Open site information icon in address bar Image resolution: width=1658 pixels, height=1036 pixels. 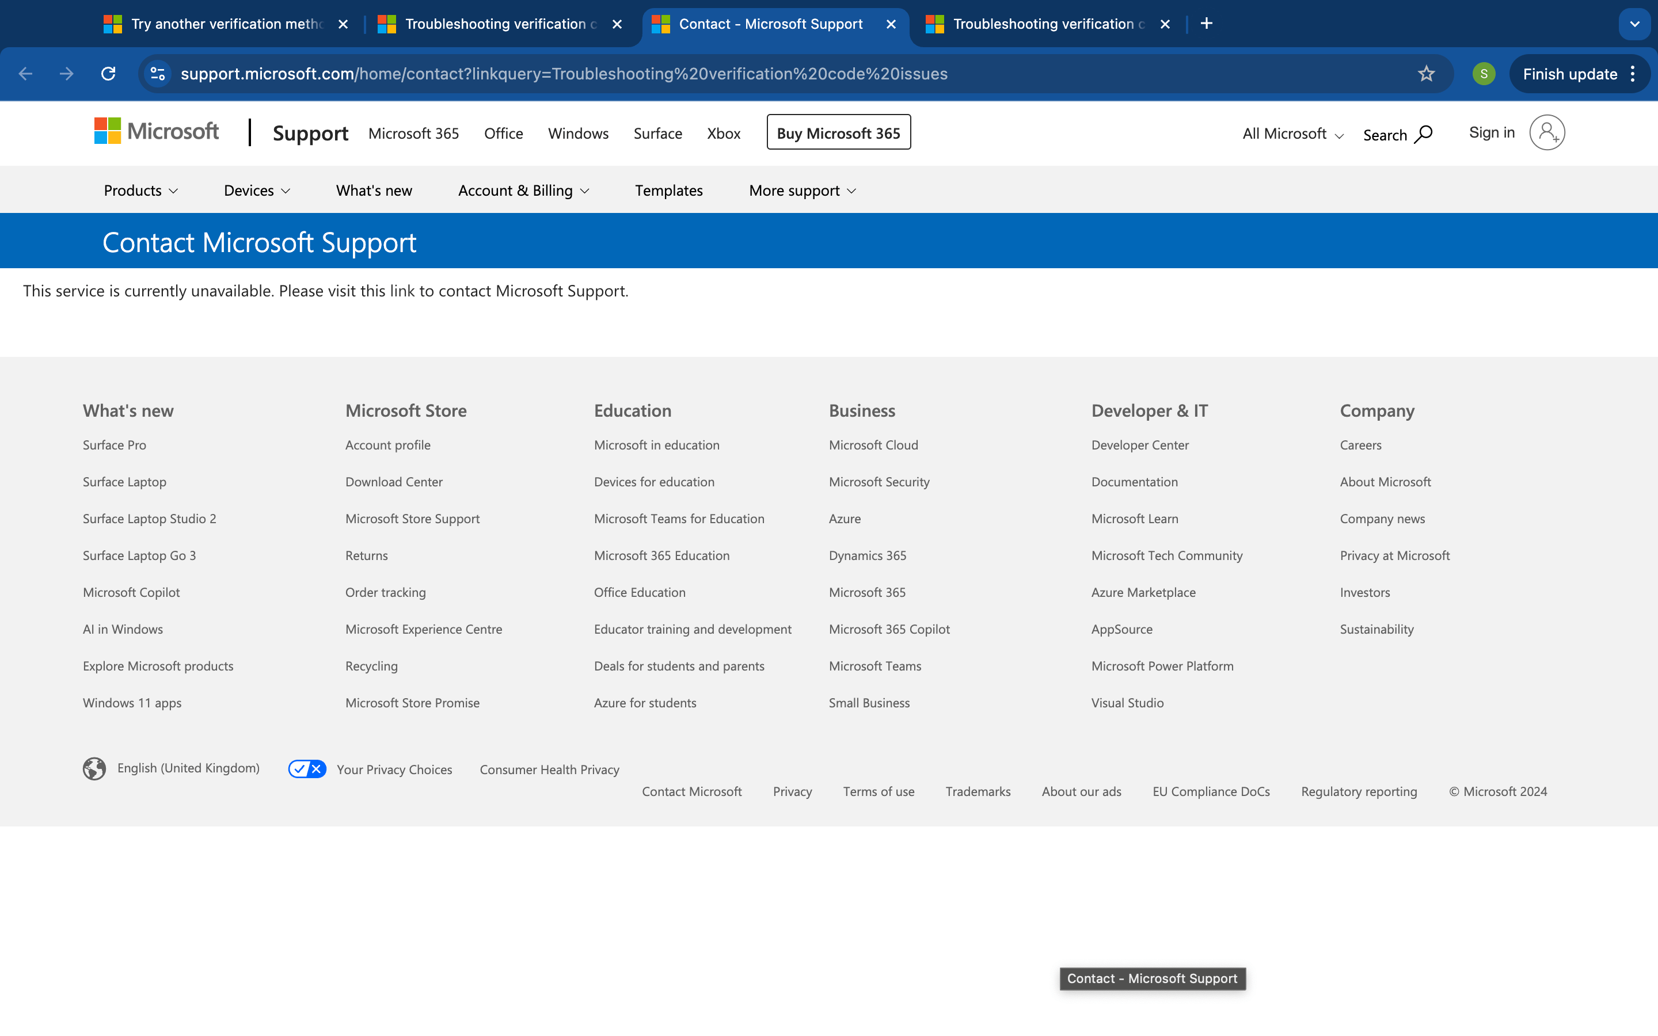pyautogui.click(x=158, y=74)
